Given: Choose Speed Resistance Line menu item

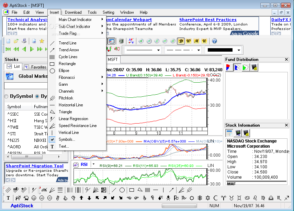Looking at the screenshot, I should pyautogui.click(x=77, y=126).
